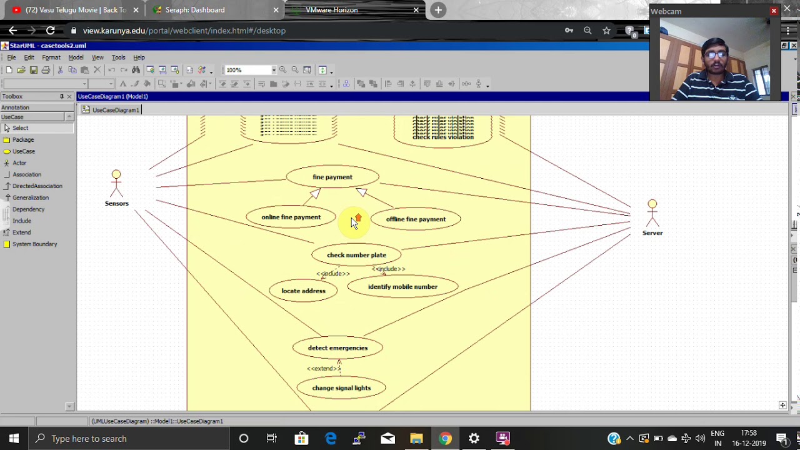Select the UseCase tool in Toolbox
Screen dimensions: 800x450
[x=24, y=151]
